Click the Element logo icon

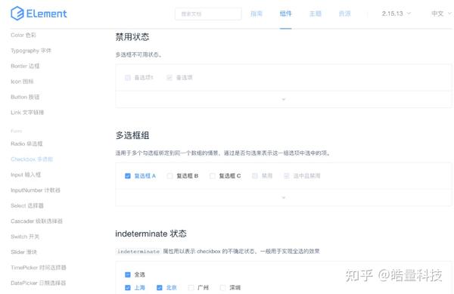(17, 14)
